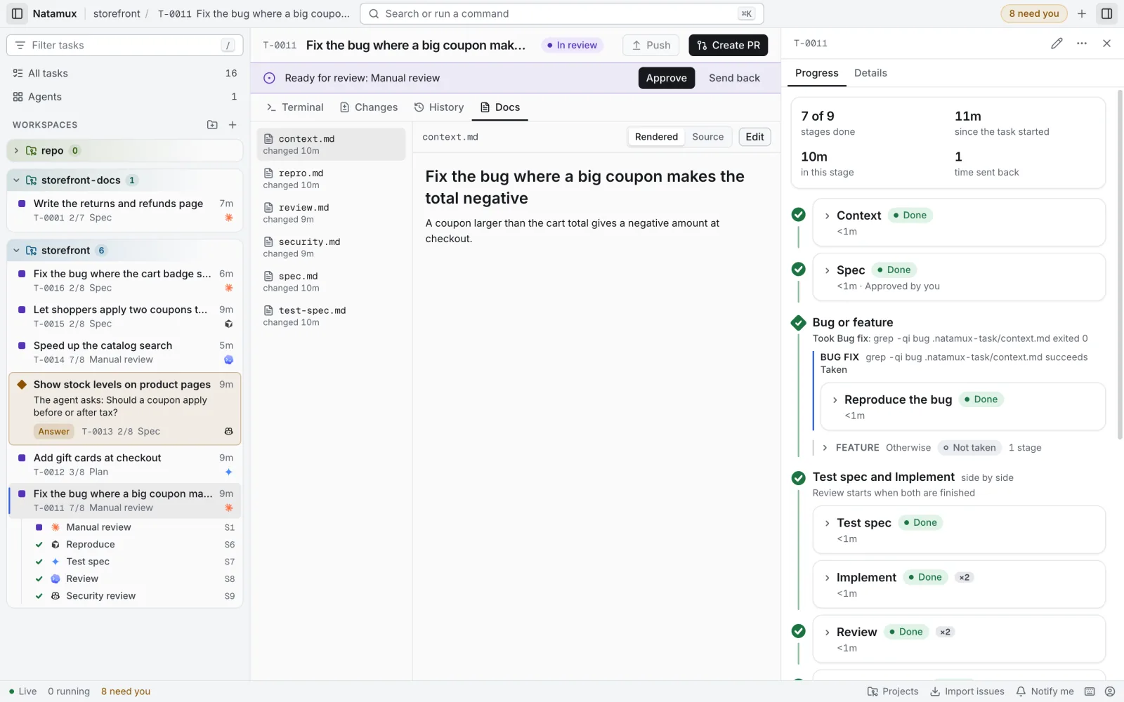Open Import issues in status bar

coord(967,691)
